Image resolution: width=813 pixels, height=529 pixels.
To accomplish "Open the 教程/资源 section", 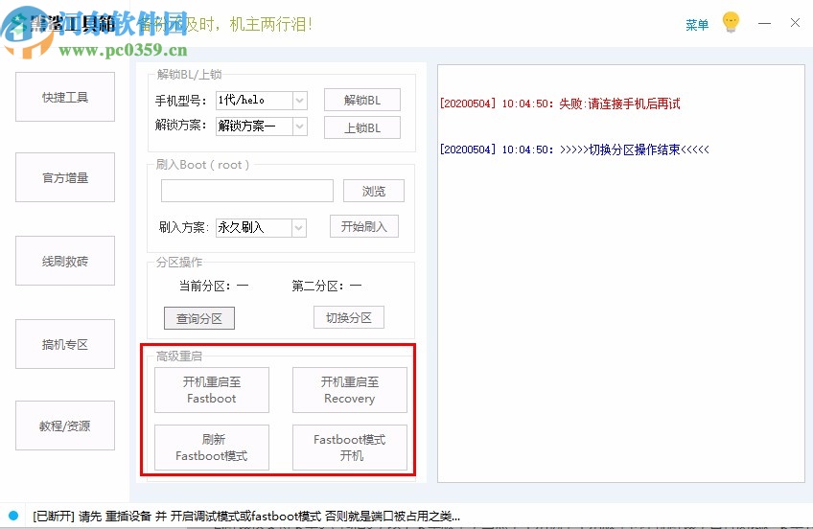I will coord(65,425).
